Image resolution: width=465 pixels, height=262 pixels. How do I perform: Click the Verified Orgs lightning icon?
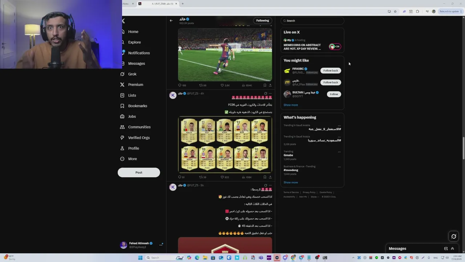pos(122,138)
